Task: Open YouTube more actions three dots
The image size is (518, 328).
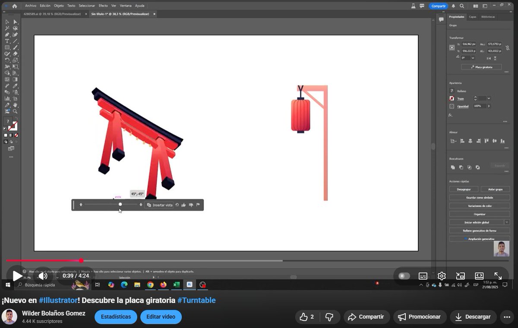Action: coord(507,317)
